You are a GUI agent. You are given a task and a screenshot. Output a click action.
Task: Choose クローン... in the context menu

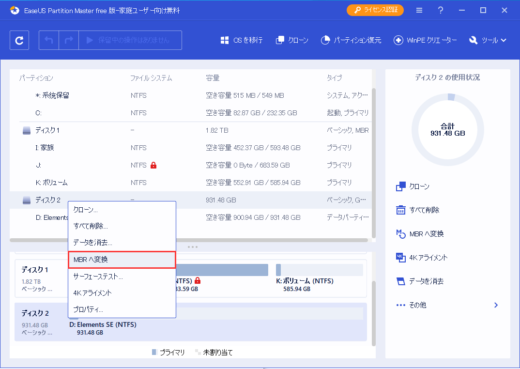(x=122, y=210)
